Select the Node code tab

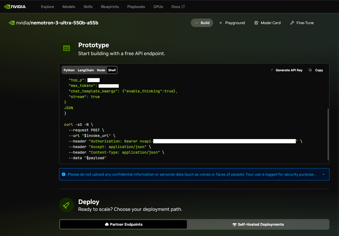tap(101, 70)
